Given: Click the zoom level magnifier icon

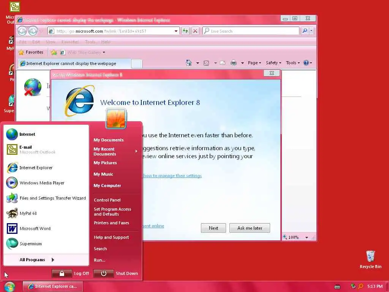Looking at the screenshot, I should pyautogui.click(x=285, y=237).
